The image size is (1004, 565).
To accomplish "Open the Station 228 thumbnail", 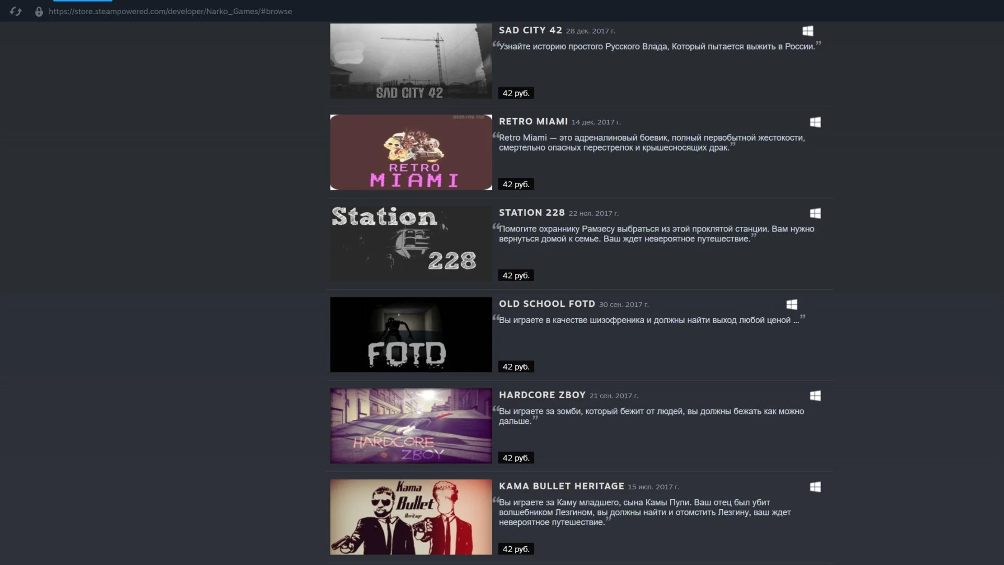I will (x=411, y=243).
